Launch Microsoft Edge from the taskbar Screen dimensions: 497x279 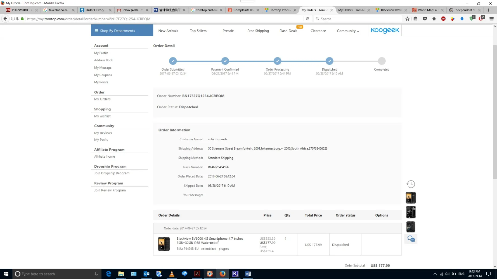click(108, 274)
